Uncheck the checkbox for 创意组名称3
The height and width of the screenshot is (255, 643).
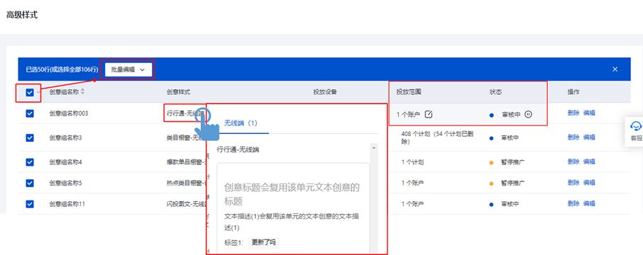coord(30,138)
